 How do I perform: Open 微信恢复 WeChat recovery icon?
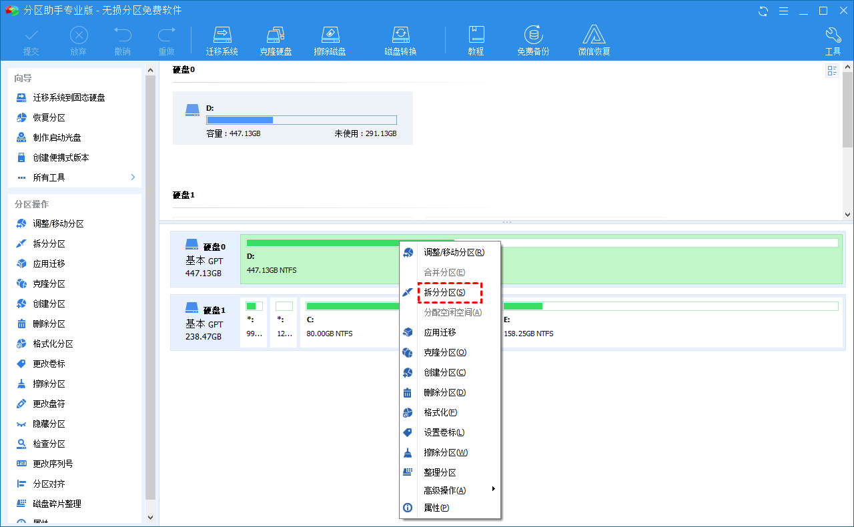tap(594, 35)
